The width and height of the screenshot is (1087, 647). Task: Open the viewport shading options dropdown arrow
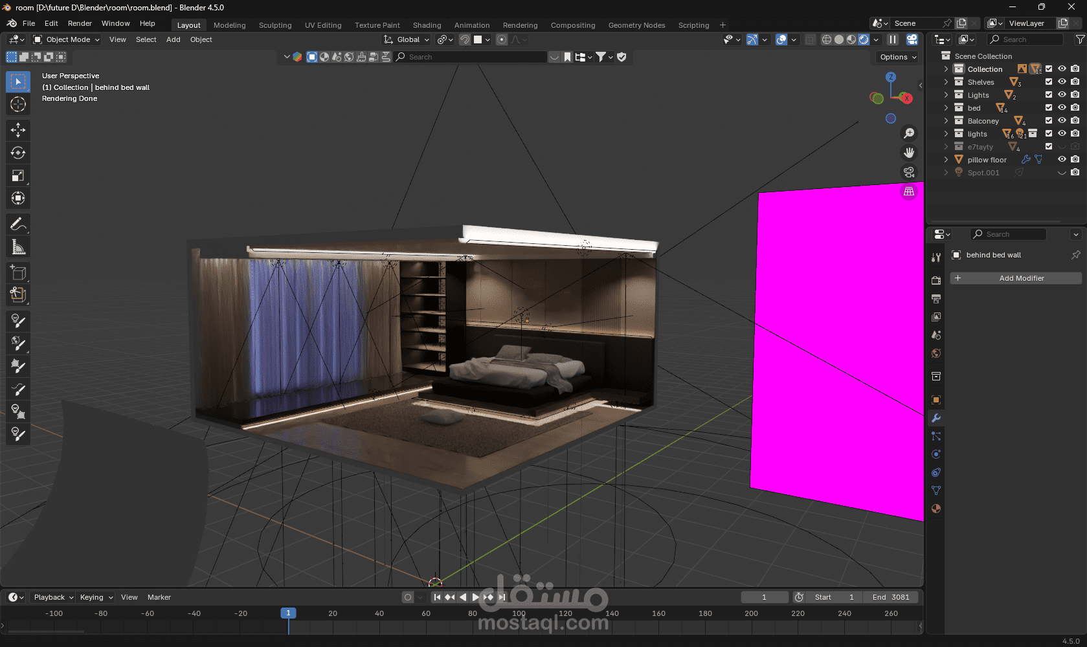coord(876,39)
